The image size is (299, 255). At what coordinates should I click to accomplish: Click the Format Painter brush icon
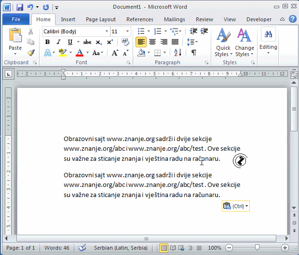(31, 53)
